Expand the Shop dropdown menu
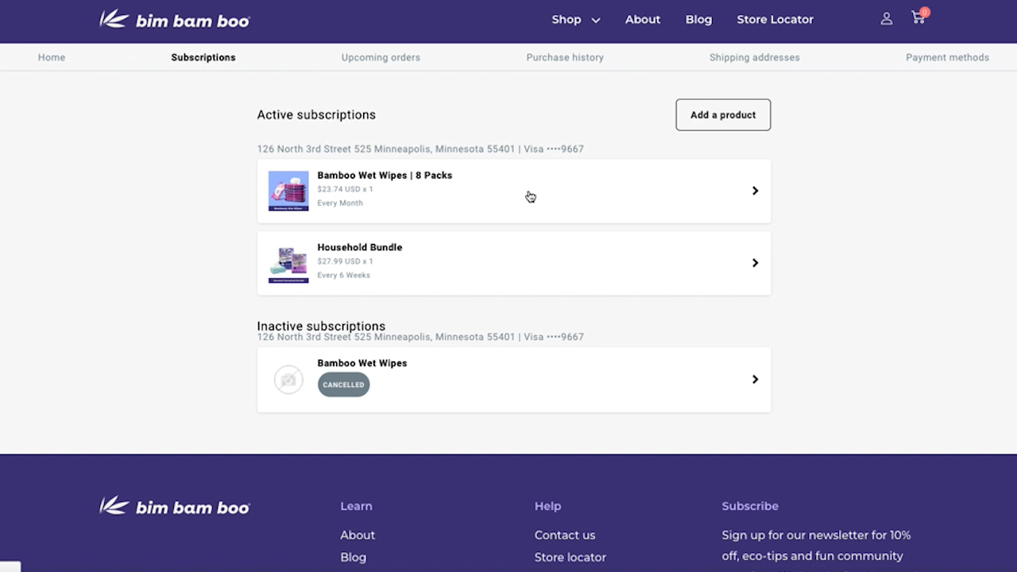The image size is (1017, 572). pyautogui.click(x=576, y=19)
